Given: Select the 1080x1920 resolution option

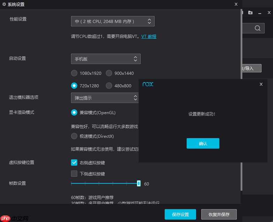Looking at the screenshot, I should pyautogui.click(x=74, y=73).
